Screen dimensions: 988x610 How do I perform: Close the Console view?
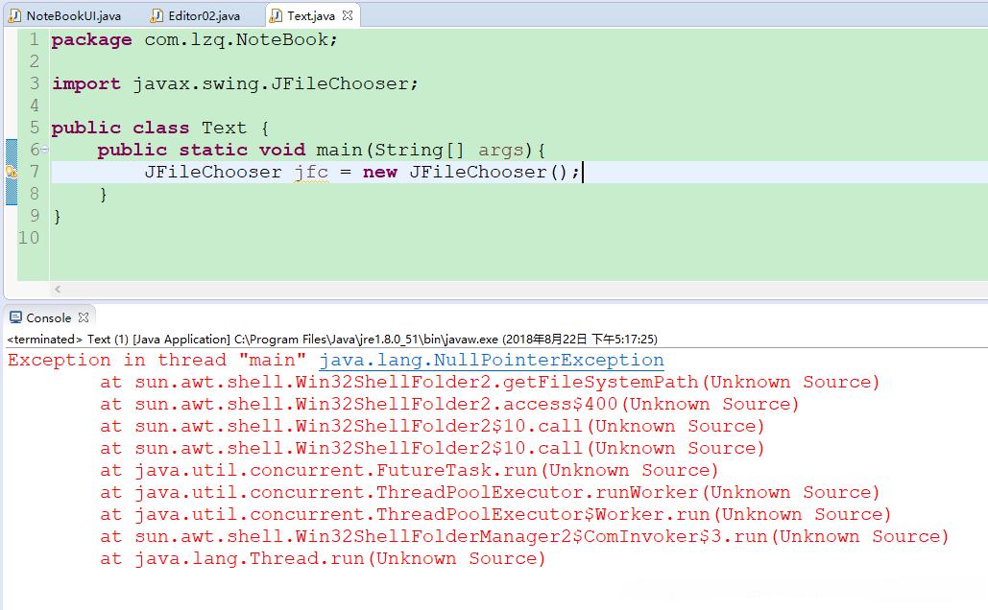(83, 317)
